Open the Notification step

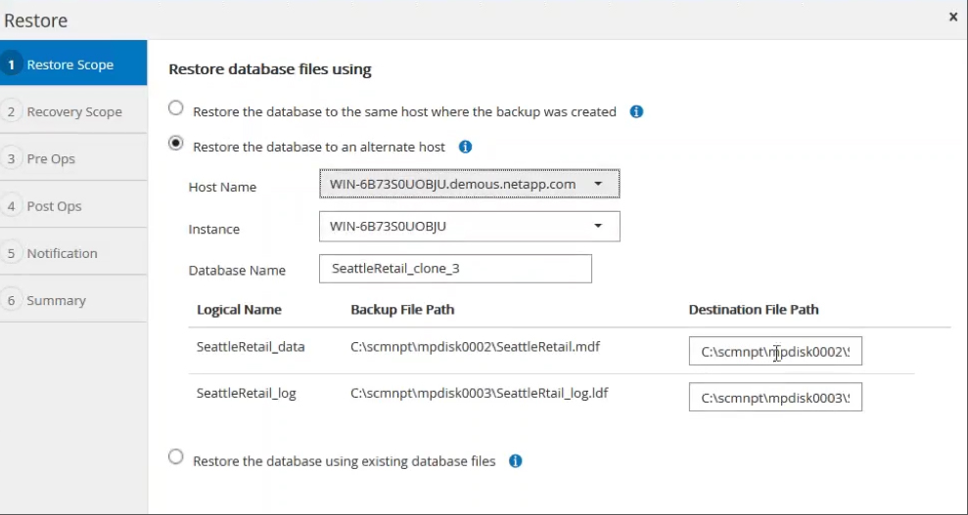click(x=62, y=253)
